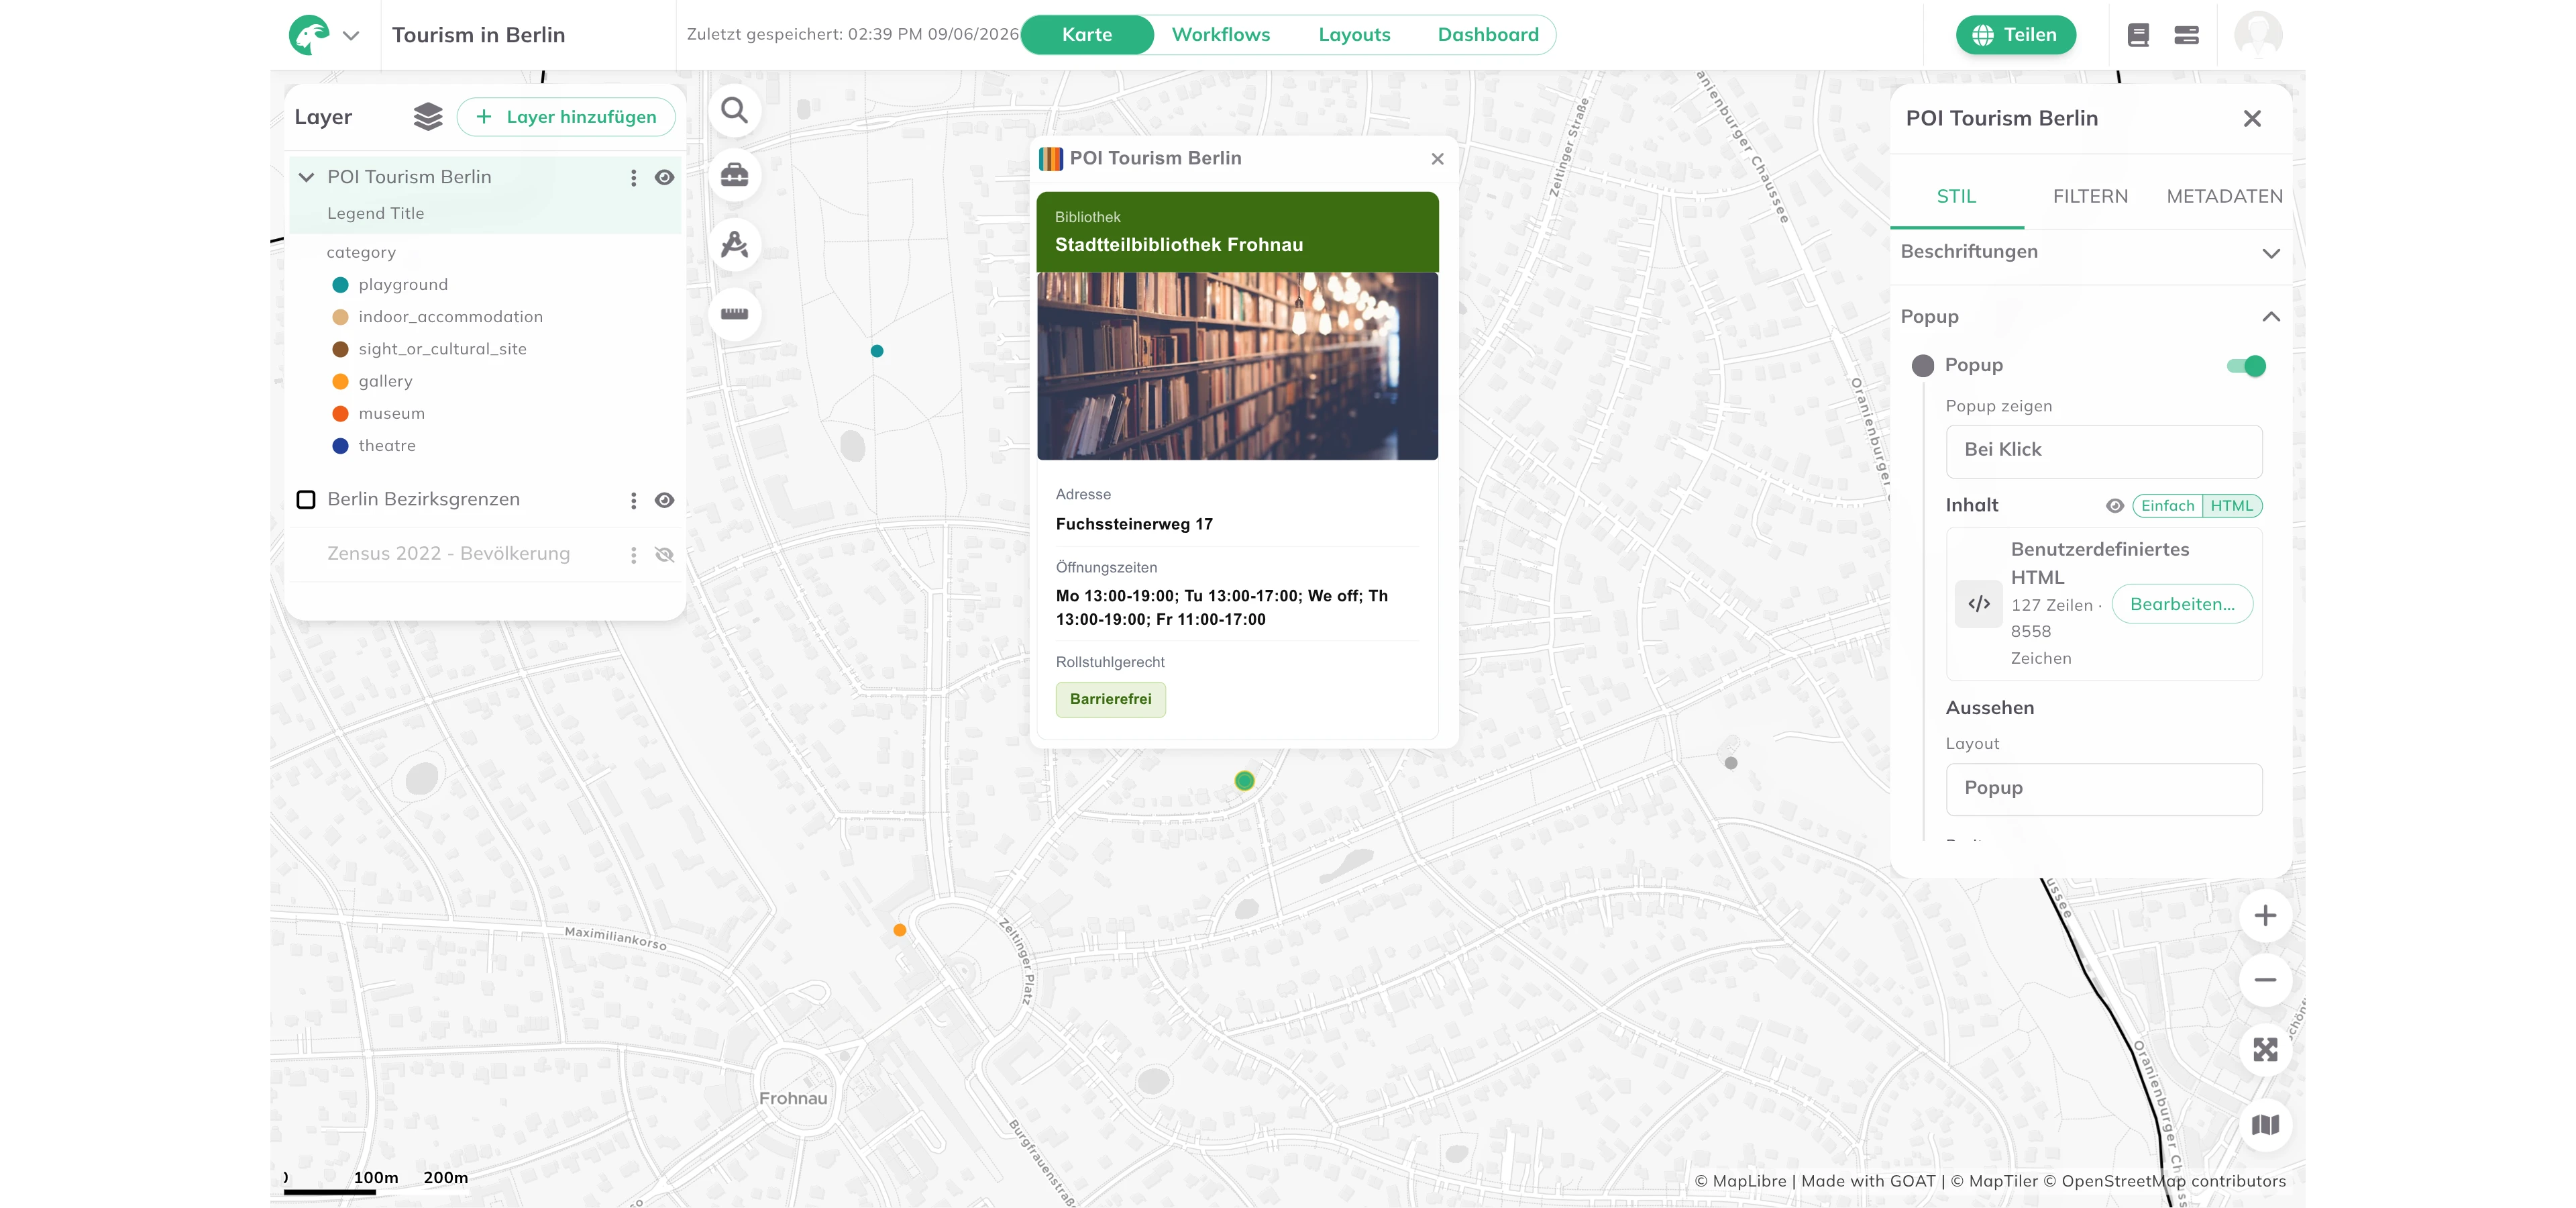Collapse the POI Tourism Berlin layer legend

coord(306,177)
